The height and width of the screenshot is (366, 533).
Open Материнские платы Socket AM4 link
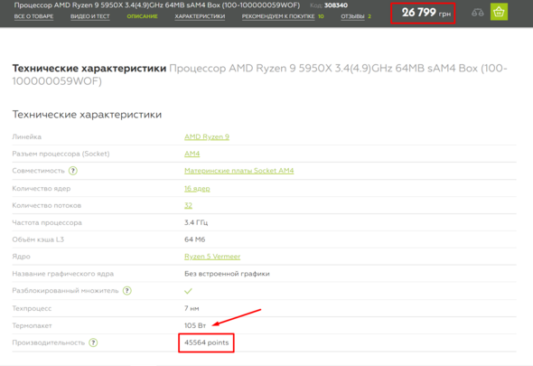(239, 171)
